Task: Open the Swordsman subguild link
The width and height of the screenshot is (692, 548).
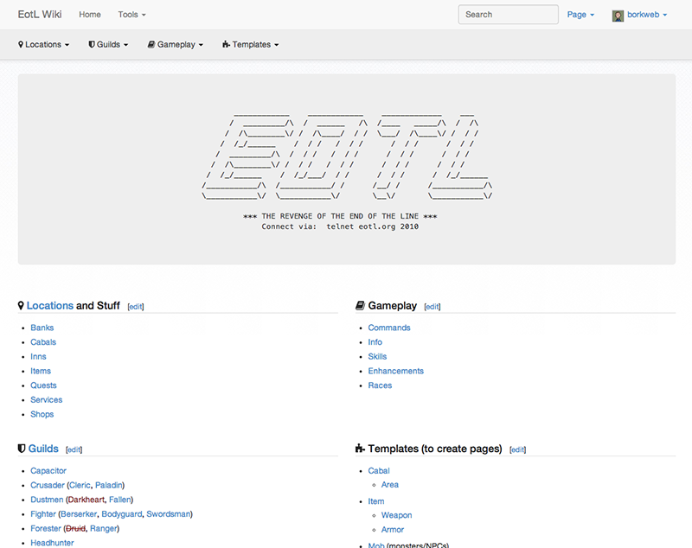Action: [x=168, y=514]
